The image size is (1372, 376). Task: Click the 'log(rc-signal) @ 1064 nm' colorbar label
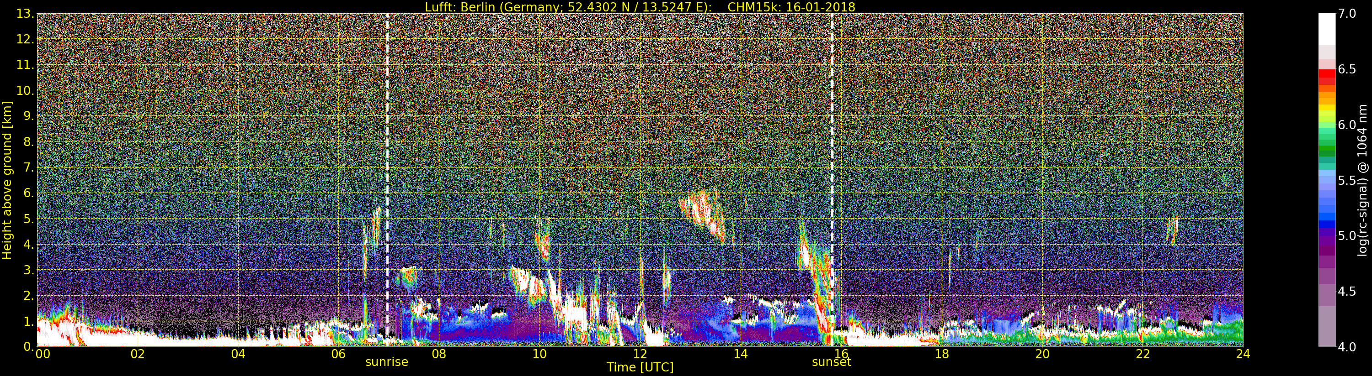click(x=1362, y=180)
